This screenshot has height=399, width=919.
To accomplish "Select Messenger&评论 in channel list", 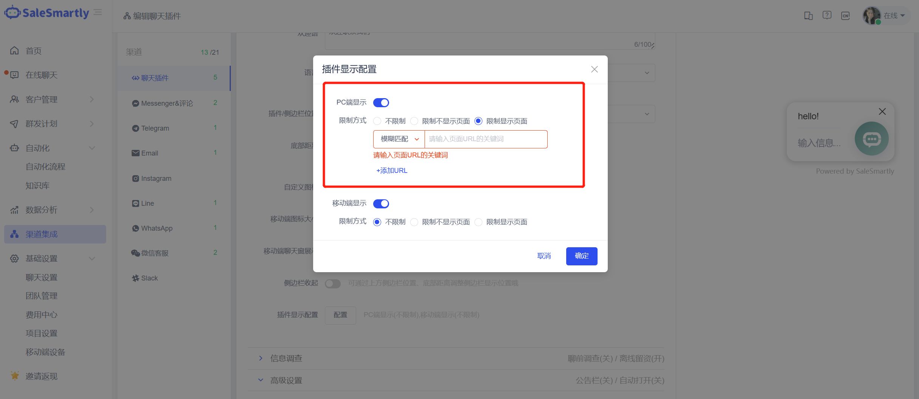I will point(167,103).
